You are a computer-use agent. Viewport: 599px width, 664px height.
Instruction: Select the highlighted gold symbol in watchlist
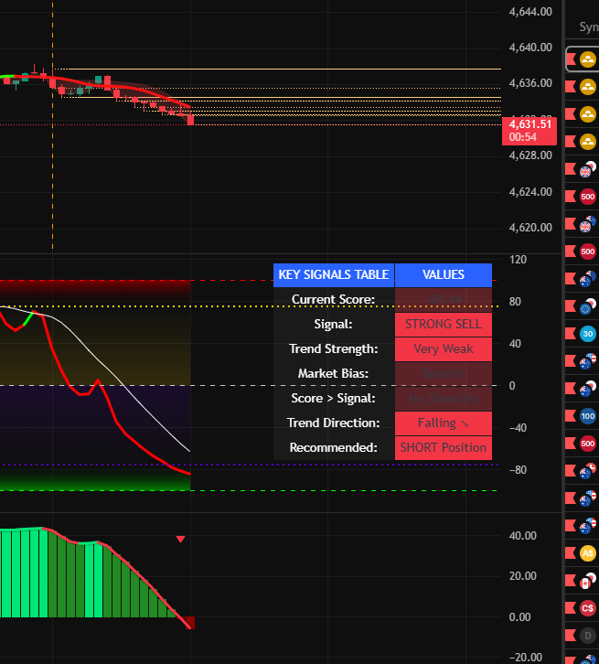(587, 59)
